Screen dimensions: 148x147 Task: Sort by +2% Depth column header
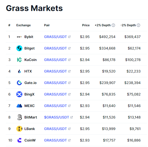point(103,25)
